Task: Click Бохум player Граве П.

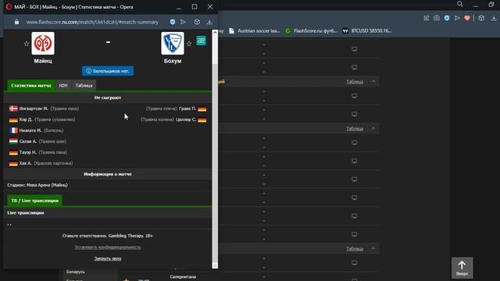Action: [187, 108]
